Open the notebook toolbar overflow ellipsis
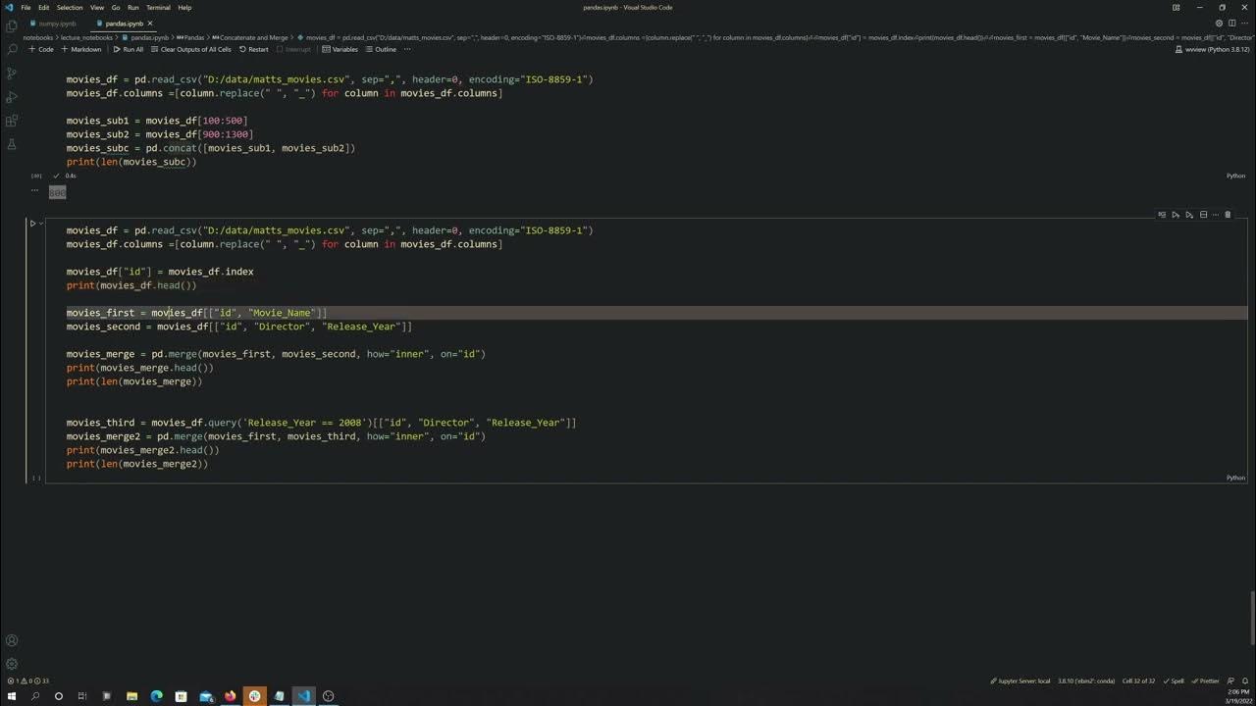Image resolution: width=1256 pixels, height=706 pixels. pos(407,49)
